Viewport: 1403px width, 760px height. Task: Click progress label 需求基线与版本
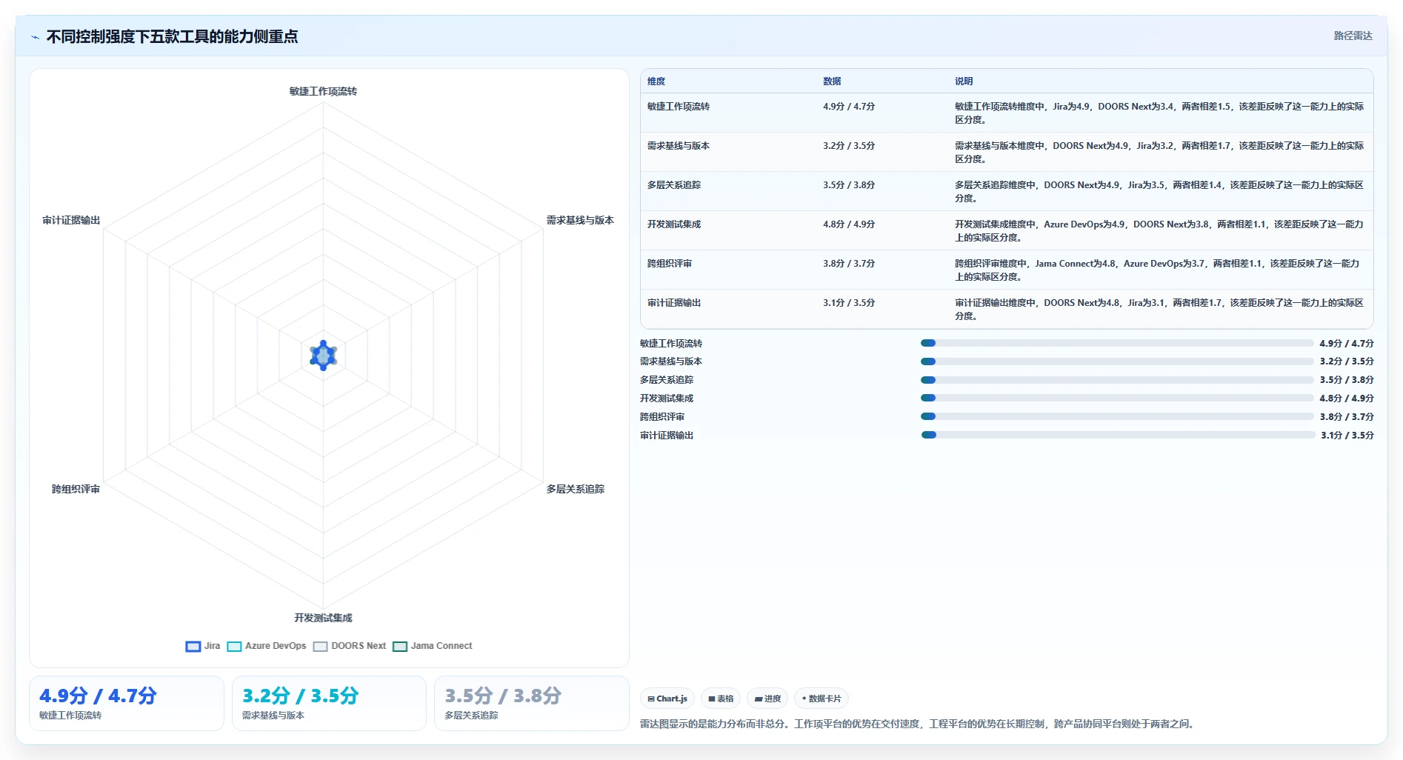pos(671,361)
